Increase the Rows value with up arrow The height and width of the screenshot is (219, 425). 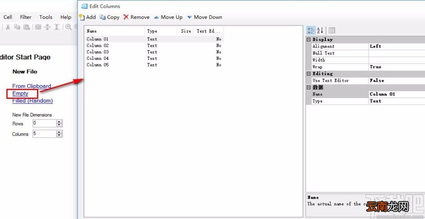[x=60, y=122]
